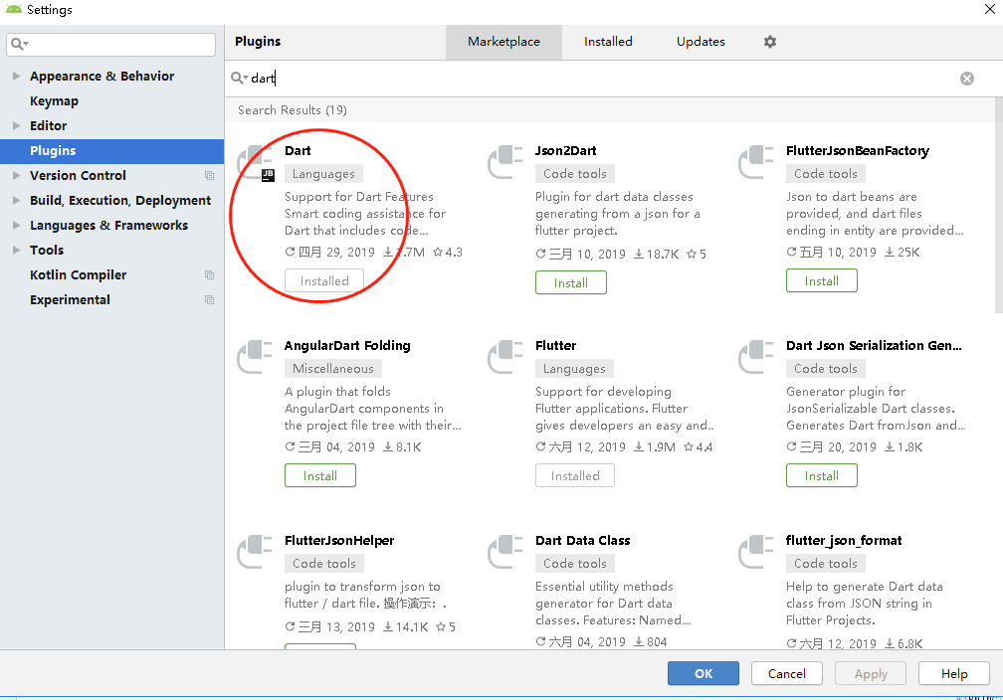Install Dart Json Serialization Gen plugin
Screen dimensions: 1003x700
pyautogui.click(x=821, y=475)
